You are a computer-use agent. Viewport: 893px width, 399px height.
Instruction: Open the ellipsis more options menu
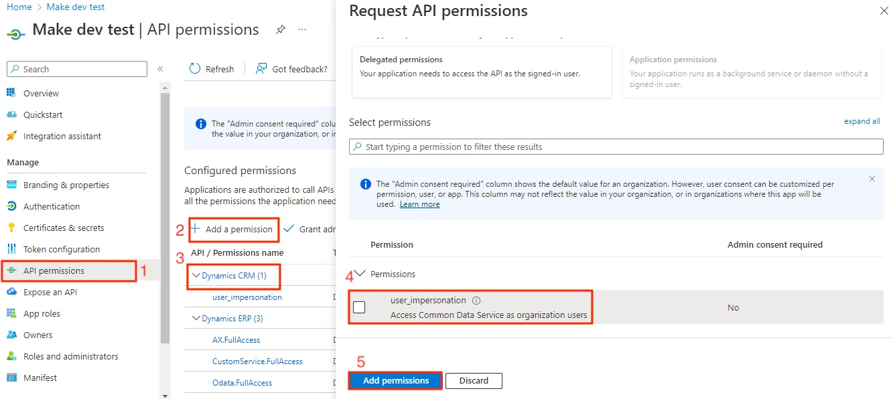point(302,30)
